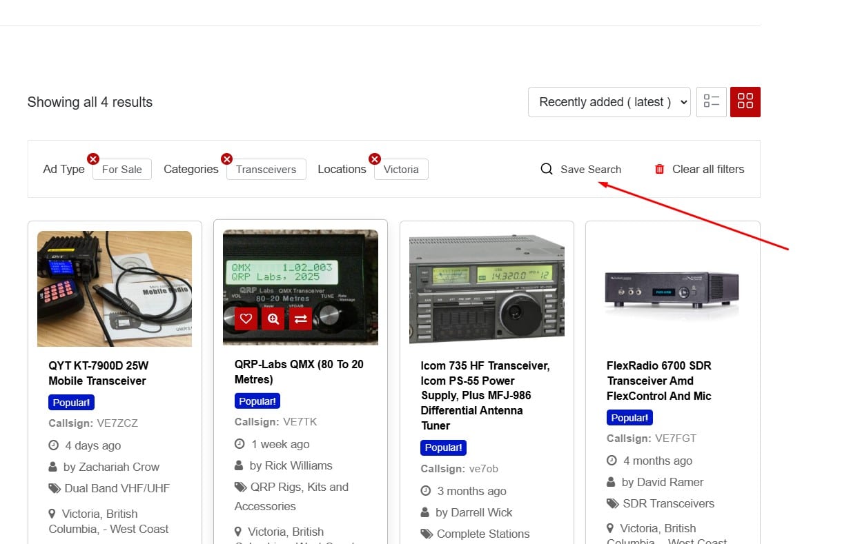The image size is (860, 544).
Task: Click the clock icon beside '3 months ago'
Action: pyautogui.click(x=426, y=491)
